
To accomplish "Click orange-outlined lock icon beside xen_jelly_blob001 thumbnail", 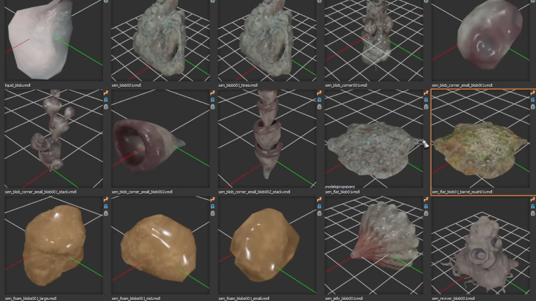I will (426, 213).
